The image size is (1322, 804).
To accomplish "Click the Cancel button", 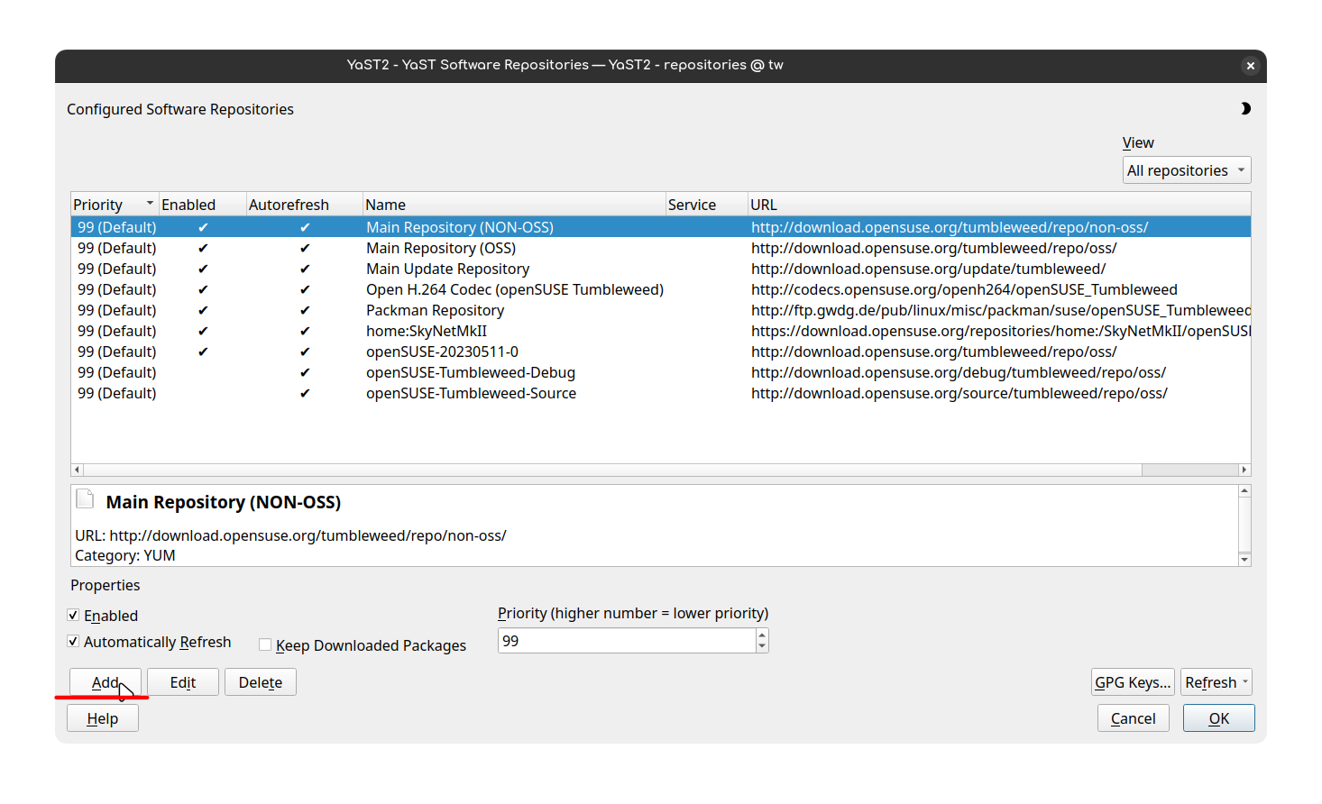I will [x=1134, y=718].
